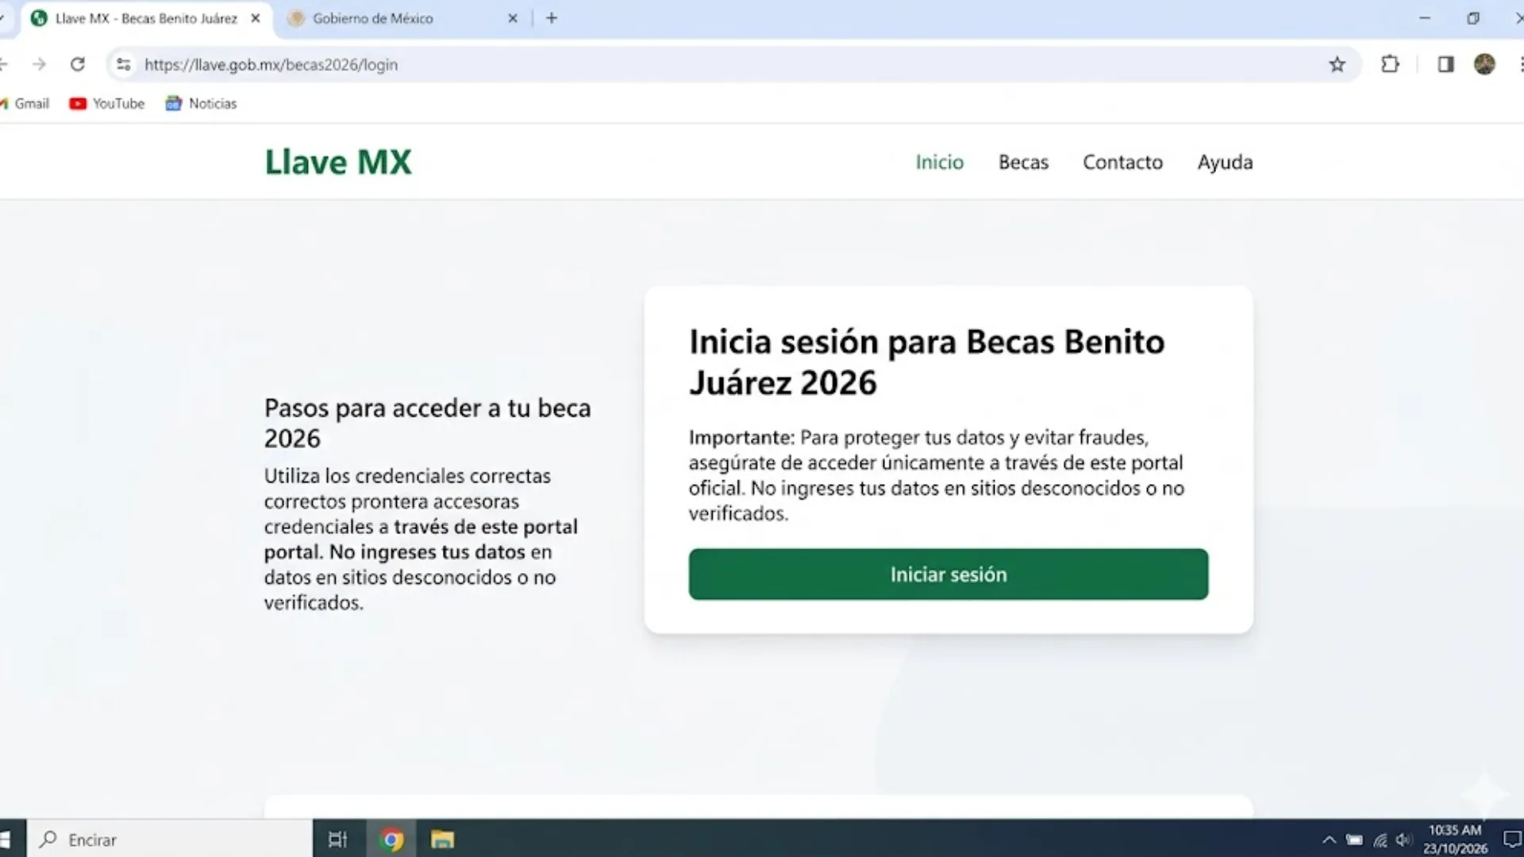Viewport: 1524px width, 857px height.
Task: Click the green Iniciar sesión button
Action: pos(949,575)
